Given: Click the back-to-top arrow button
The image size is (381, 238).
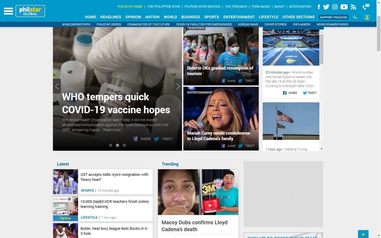Looking at the screenshot, I should 363,234.
